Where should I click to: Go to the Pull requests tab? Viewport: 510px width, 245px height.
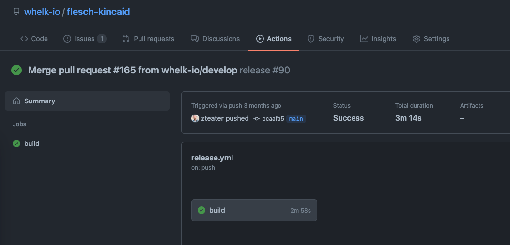[x=148, y=39]
